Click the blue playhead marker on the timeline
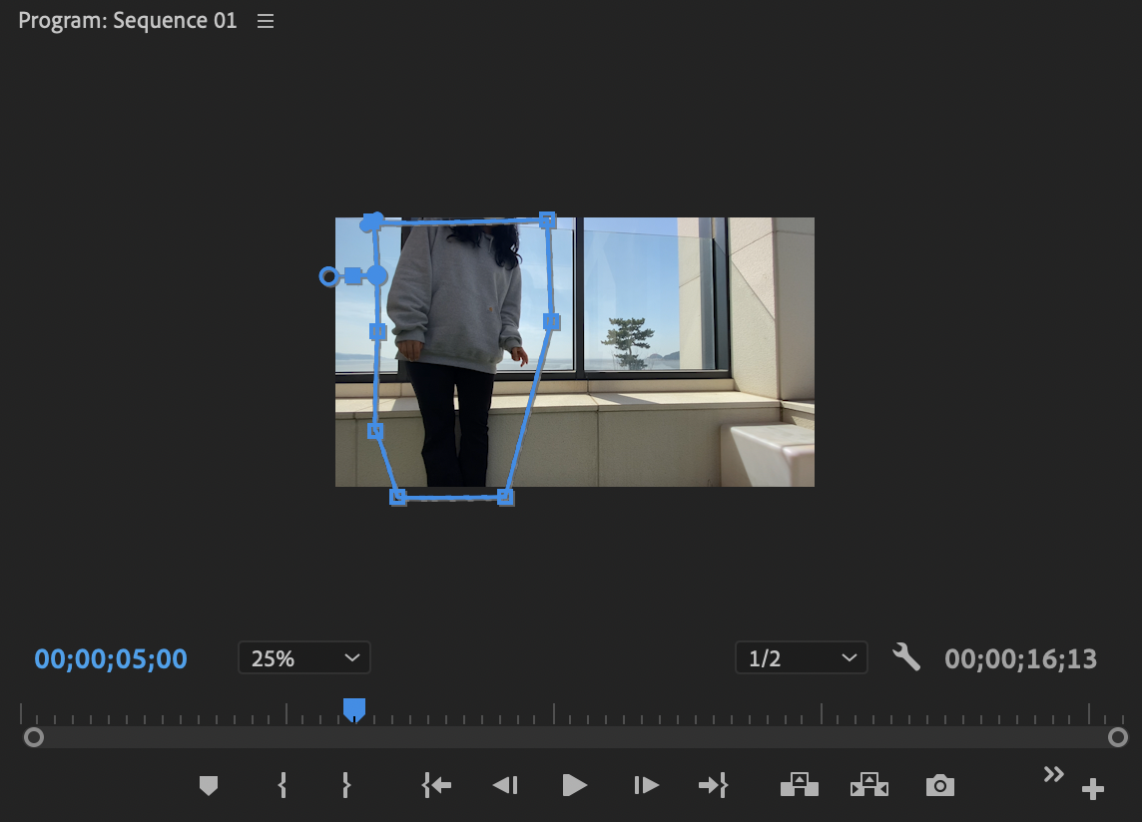 tap(354, 709)
